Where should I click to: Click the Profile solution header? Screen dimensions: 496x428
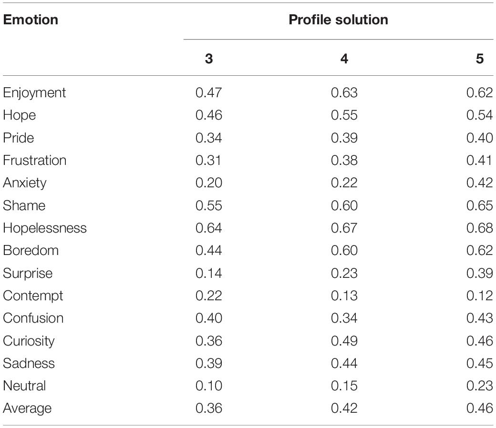(338, 20)
